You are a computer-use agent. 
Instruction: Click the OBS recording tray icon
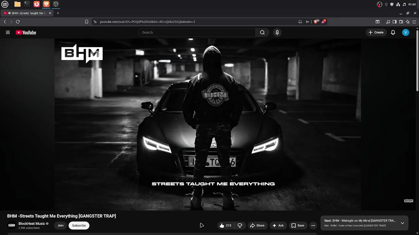pos(380,4)
